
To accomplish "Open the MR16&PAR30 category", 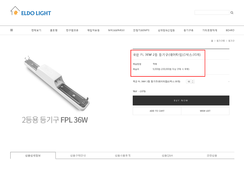I will 116,30.
